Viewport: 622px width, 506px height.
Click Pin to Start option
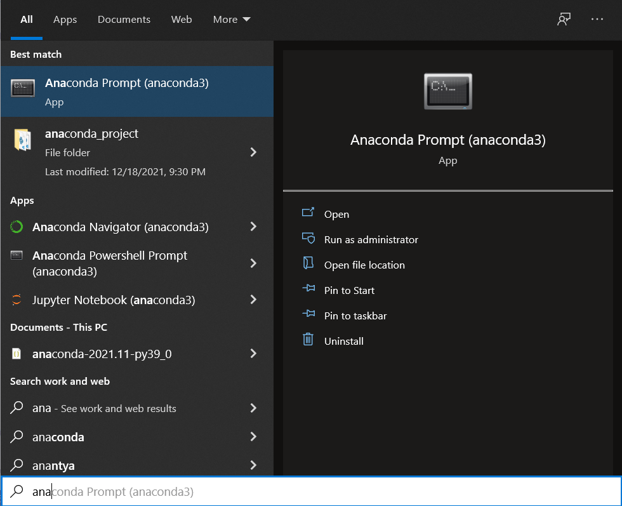pyautogui.click(x=349, y=291)
